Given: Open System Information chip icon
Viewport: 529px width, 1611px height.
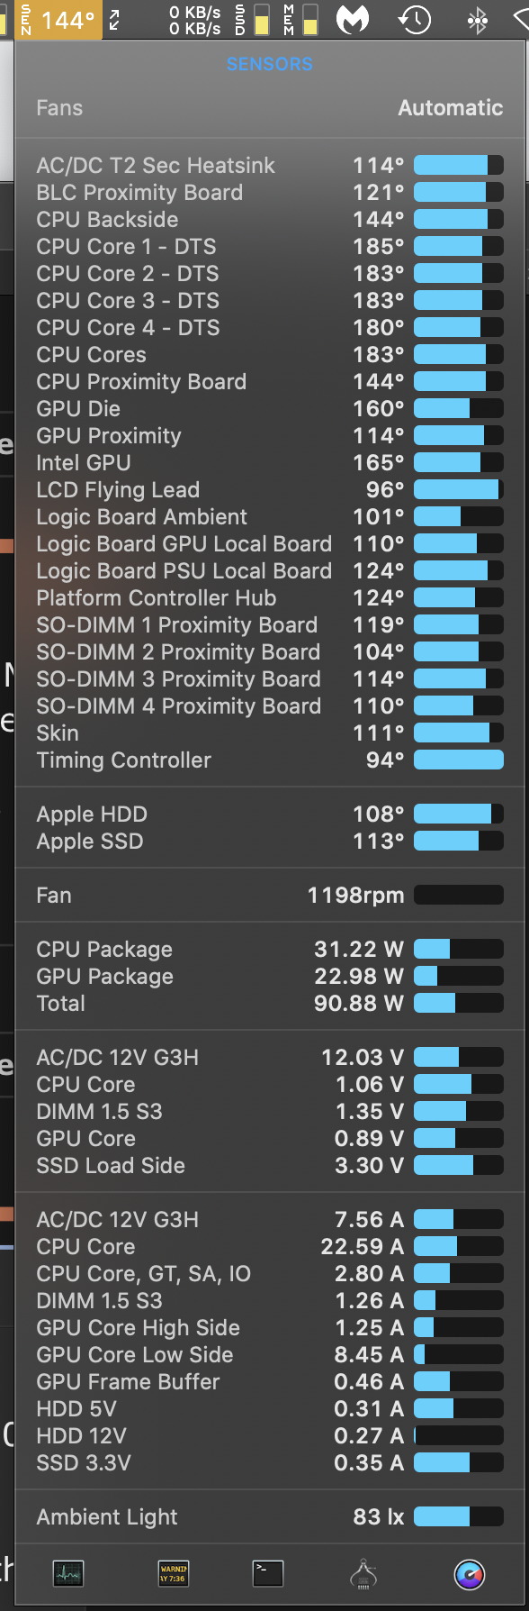Looking at the screenshot, I should click(363, 1574).
